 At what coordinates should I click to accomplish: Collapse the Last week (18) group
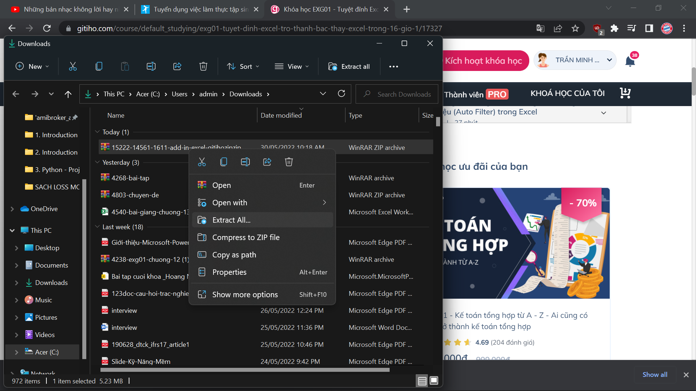(x=97, y=227)
